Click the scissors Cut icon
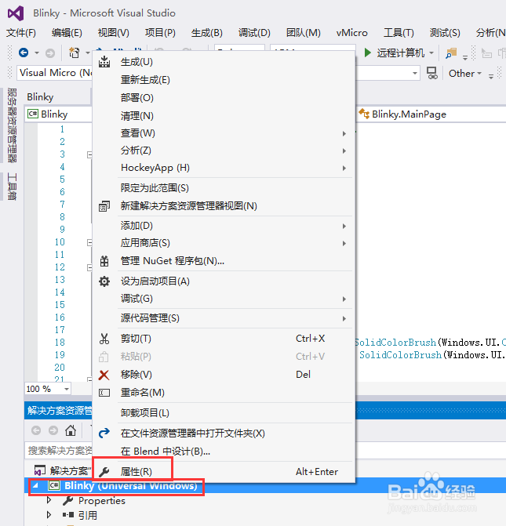506x526 pixels. (x=104, y=339)
